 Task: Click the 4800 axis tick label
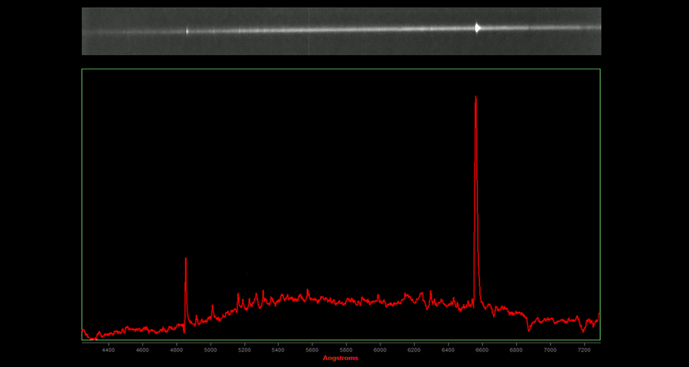point(176,350)
